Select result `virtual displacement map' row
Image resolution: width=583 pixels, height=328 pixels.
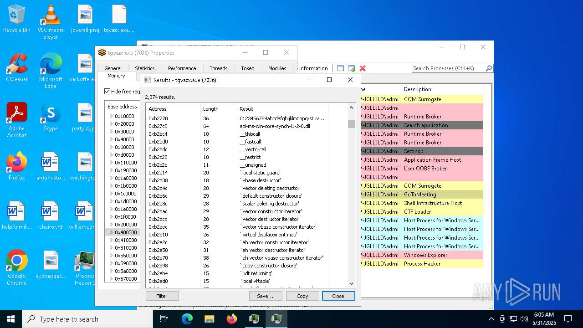(x=247, y=235)
